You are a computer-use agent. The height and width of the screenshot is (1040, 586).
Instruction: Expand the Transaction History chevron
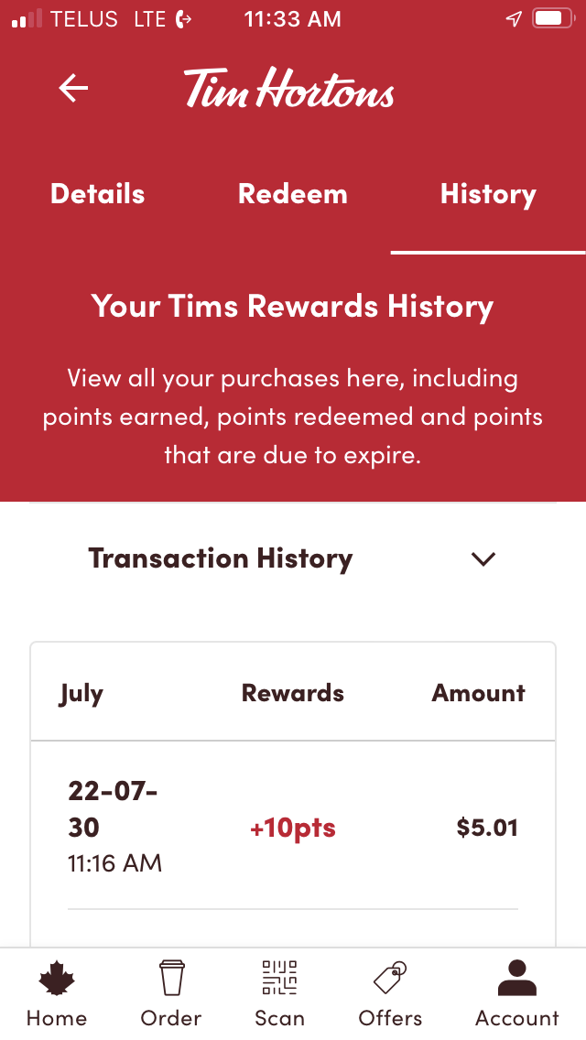click(x=483, y=558)
